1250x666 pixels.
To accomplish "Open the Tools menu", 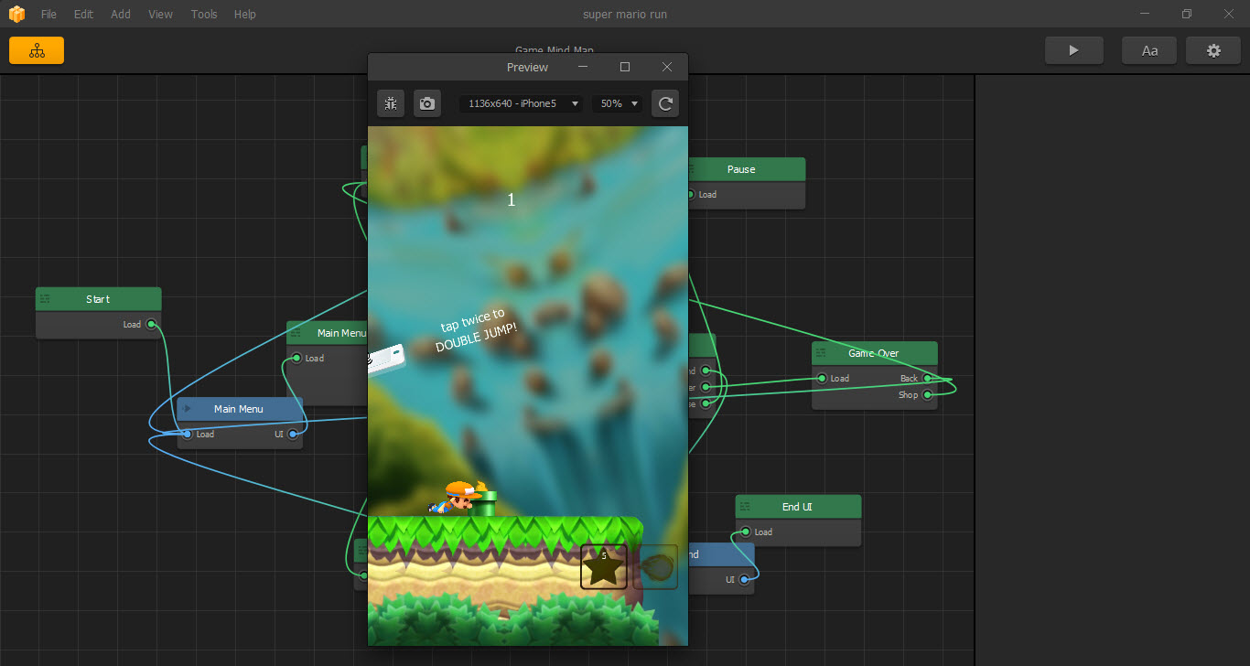I will coord(204,15).
